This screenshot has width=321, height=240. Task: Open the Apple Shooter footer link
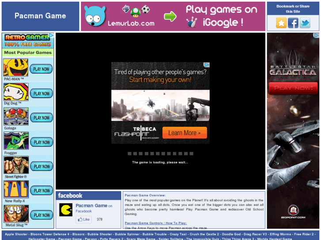pos(16,234)
